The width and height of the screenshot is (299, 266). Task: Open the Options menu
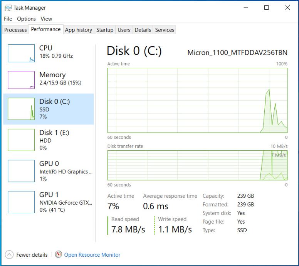(26, 19)
